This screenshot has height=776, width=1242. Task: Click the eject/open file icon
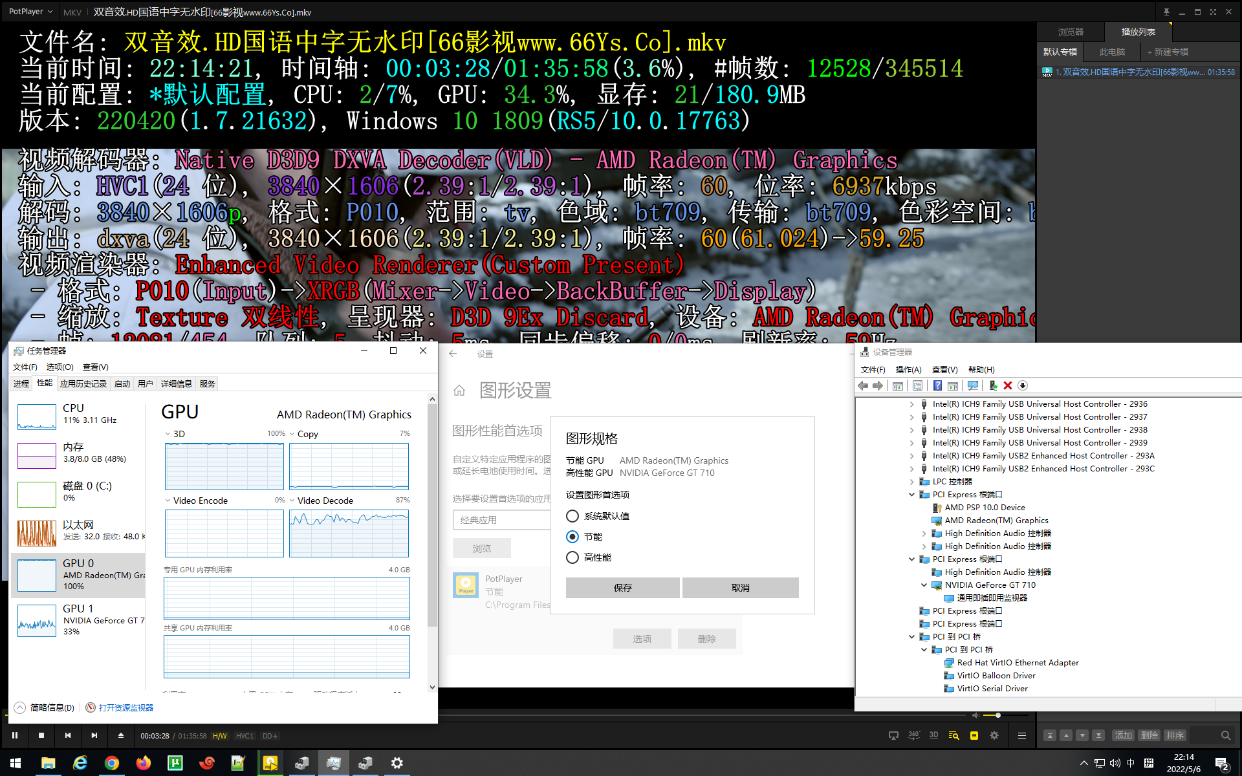pos(121,735)
